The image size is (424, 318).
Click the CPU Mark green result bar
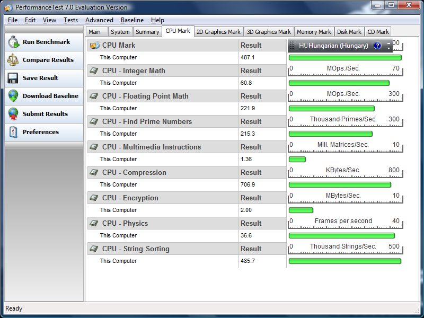click(346, 58)
